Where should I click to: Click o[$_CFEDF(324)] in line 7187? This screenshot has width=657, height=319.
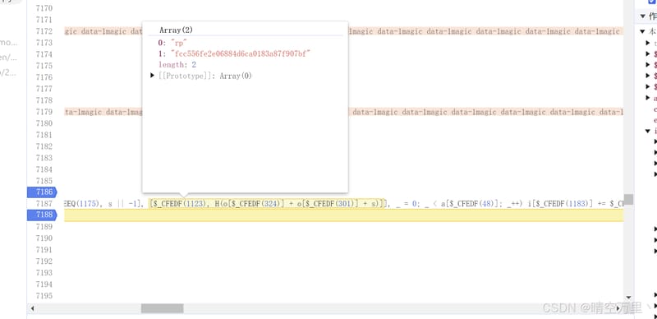coord(253,204)
